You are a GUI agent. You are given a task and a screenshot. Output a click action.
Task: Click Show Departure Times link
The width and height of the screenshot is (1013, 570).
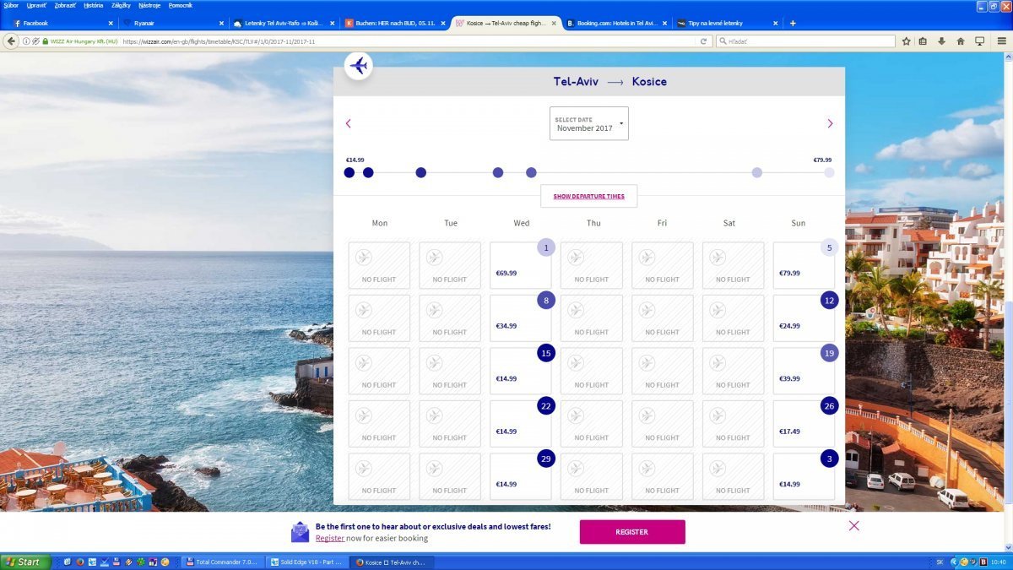point(588,196)
